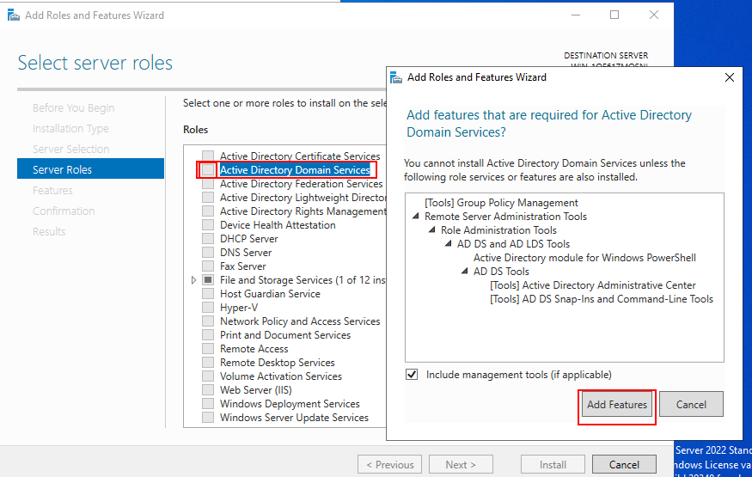Close the main Add Roles wizard window
This screenshot has height=477, width=752.
coord(654,15)
